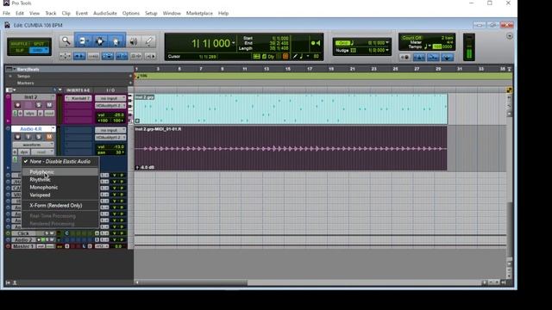Enable Slip edit mode
Viewport: 552px width, 310px height.
(x=19, y=50)
